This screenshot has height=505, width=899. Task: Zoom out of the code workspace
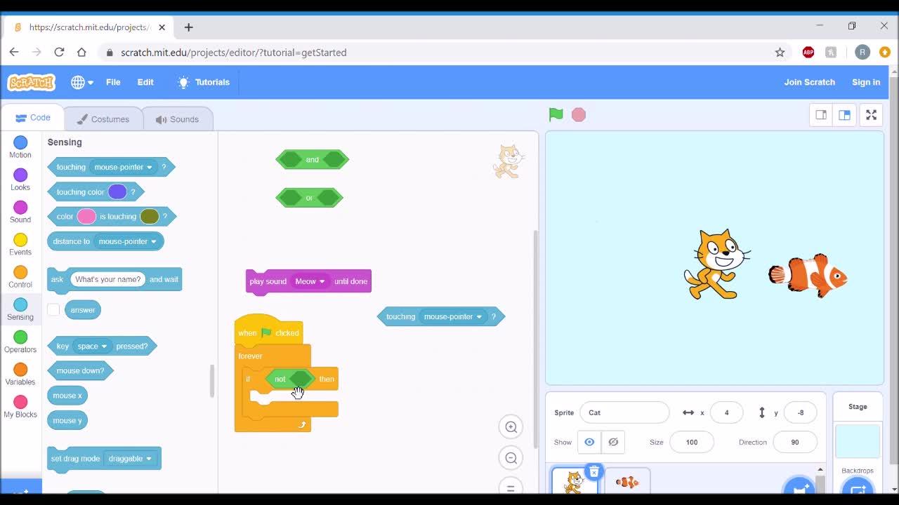pyautogui.click(x=511, y=458)
